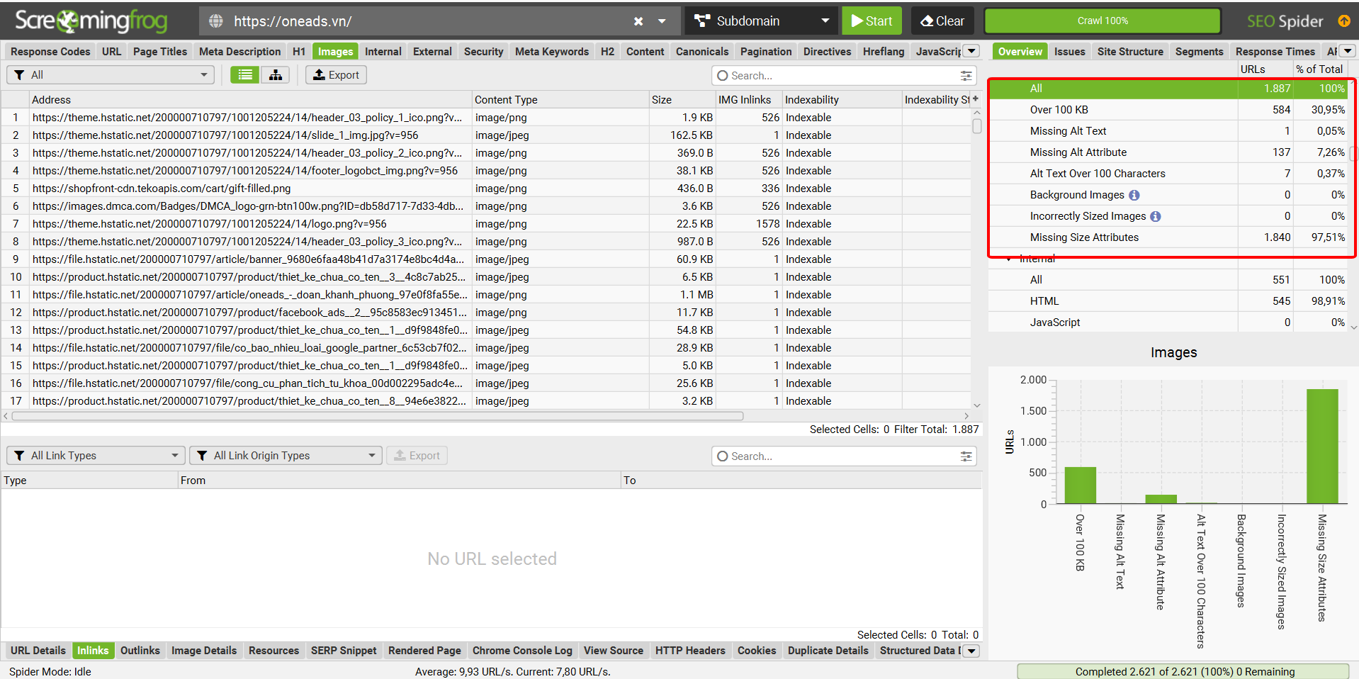Expand the hidden main tabs dropdown
This screenshot has width=1359, height=679.
[972, 51]
